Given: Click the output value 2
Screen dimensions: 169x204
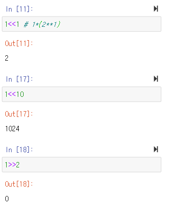Looking at the screenshot, I should 7,58.
